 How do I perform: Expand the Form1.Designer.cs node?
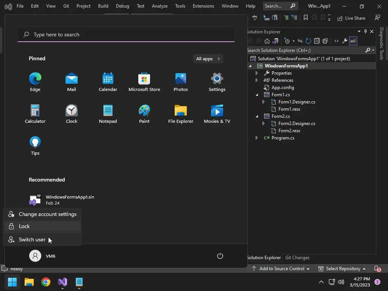[x=264, y=102]
